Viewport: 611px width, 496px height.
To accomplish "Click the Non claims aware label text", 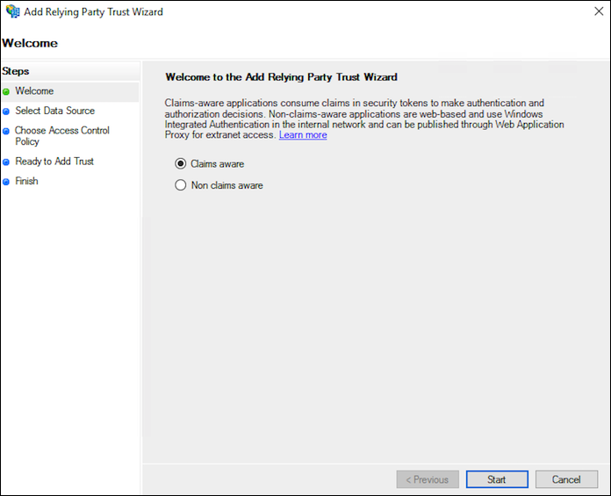I will point(227,185).
